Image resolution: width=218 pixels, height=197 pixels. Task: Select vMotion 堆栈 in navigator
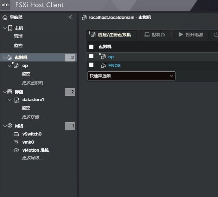pos(36,150)
